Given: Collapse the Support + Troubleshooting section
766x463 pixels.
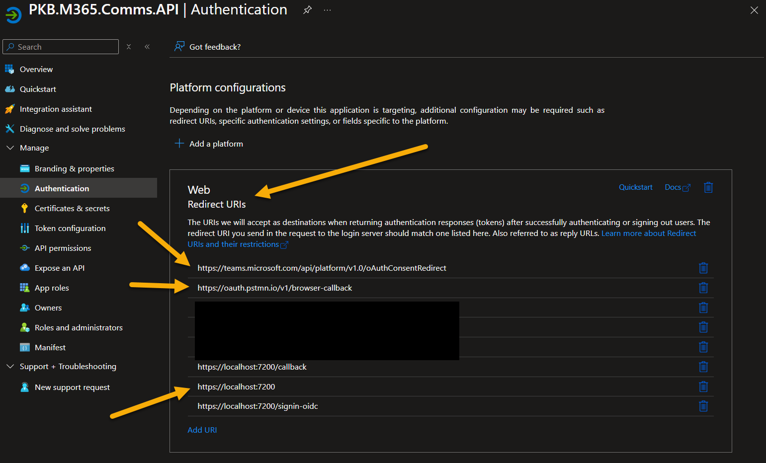Looking at the screenshot, I should [10, 366].
